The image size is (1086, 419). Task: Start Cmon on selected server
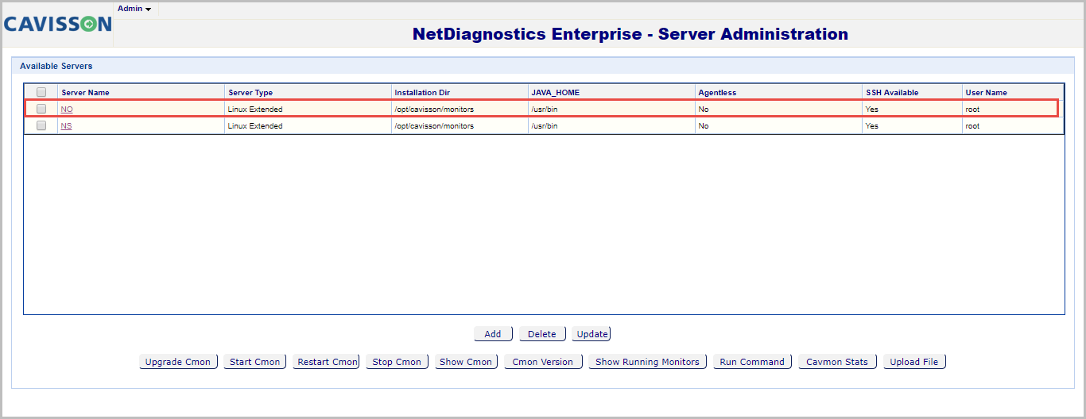[x=254, y=362]
